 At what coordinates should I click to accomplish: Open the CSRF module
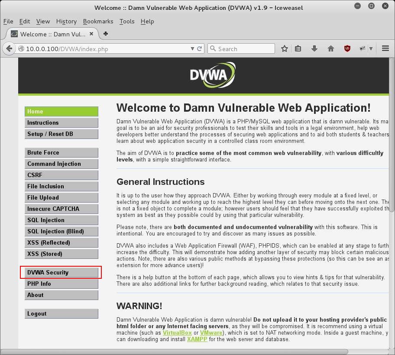coord(62,175)
